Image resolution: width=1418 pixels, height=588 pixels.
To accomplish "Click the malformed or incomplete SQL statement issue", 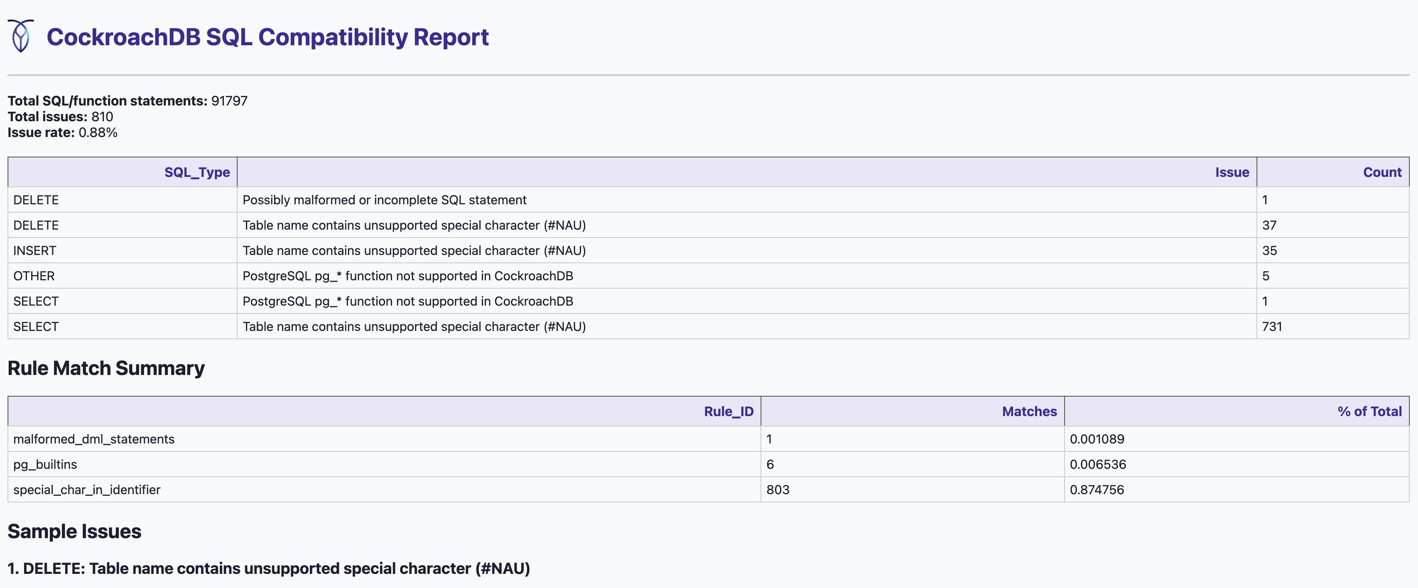I will tap(384, 200).
